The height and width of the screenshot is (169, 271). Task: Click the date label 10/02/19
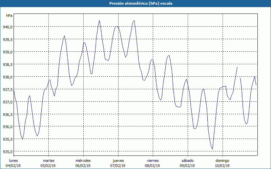(x=222, y=166)
